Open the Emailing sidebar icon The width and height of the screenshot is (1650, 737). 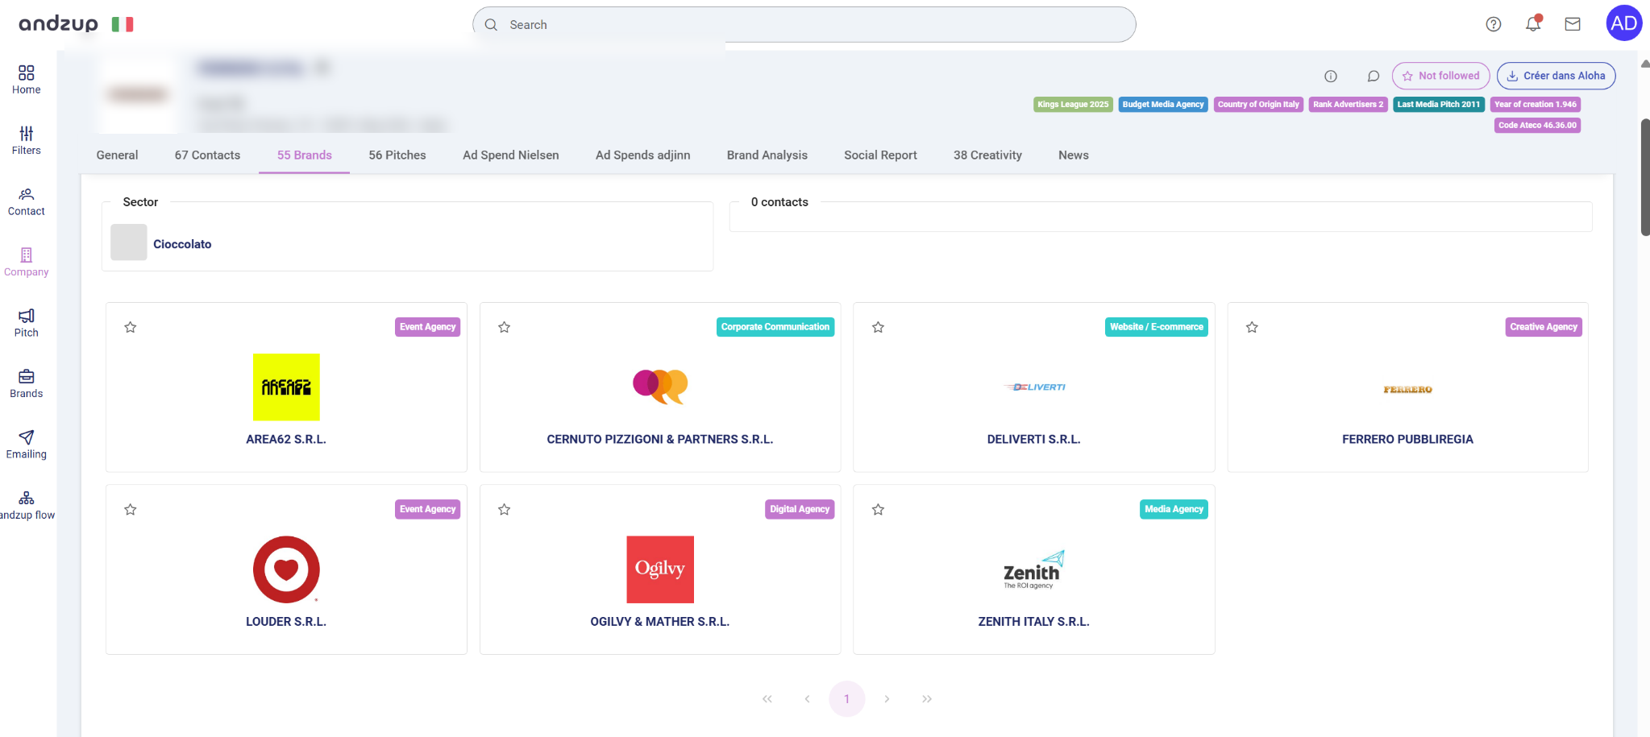(26, 444)
